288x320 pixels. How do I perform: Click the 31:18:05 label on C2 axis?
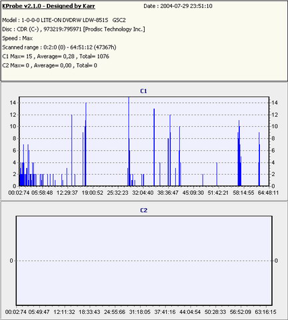point(140,312)
